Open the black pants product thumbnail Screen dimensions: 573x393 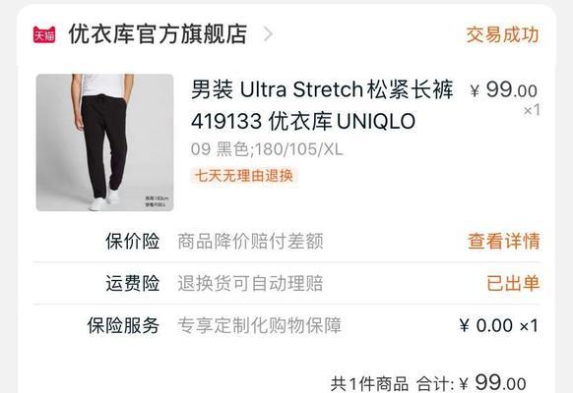click(x=104, y=142)
